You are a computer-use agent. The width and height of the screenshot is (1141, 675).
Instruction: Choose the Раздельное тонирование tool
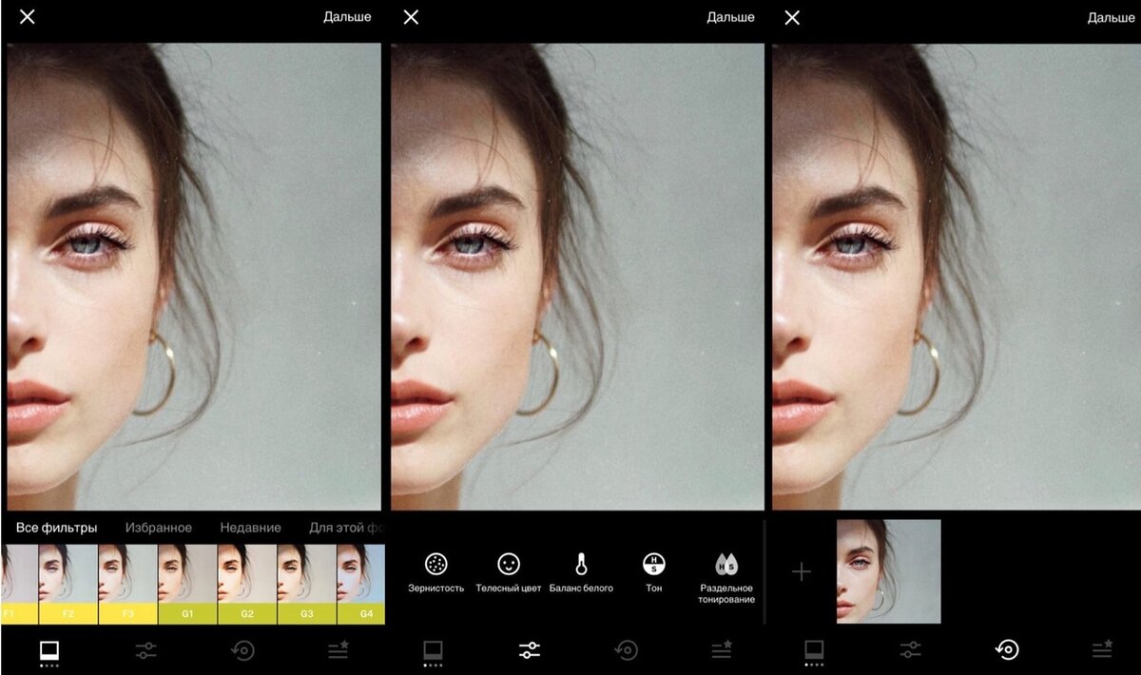(x=726, y=578)
